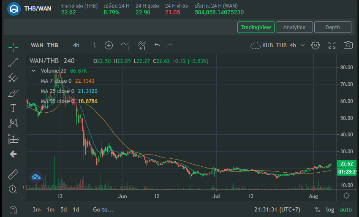Toggle auto scale mode
Screen dimensions: 359x217
tap(346, 209)
